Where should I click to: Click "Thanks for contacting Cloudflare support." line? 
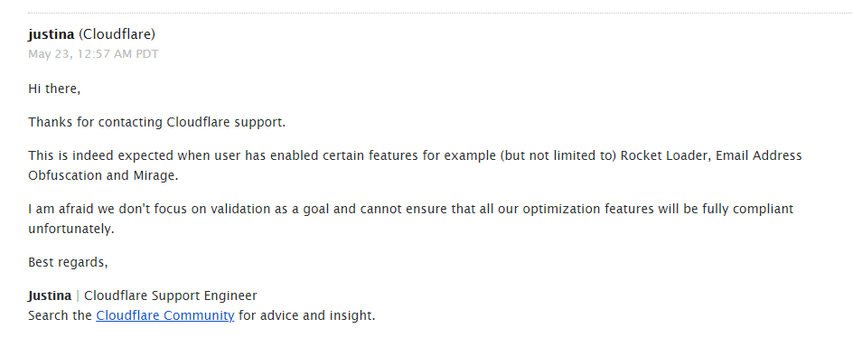[x=156, y=122]
